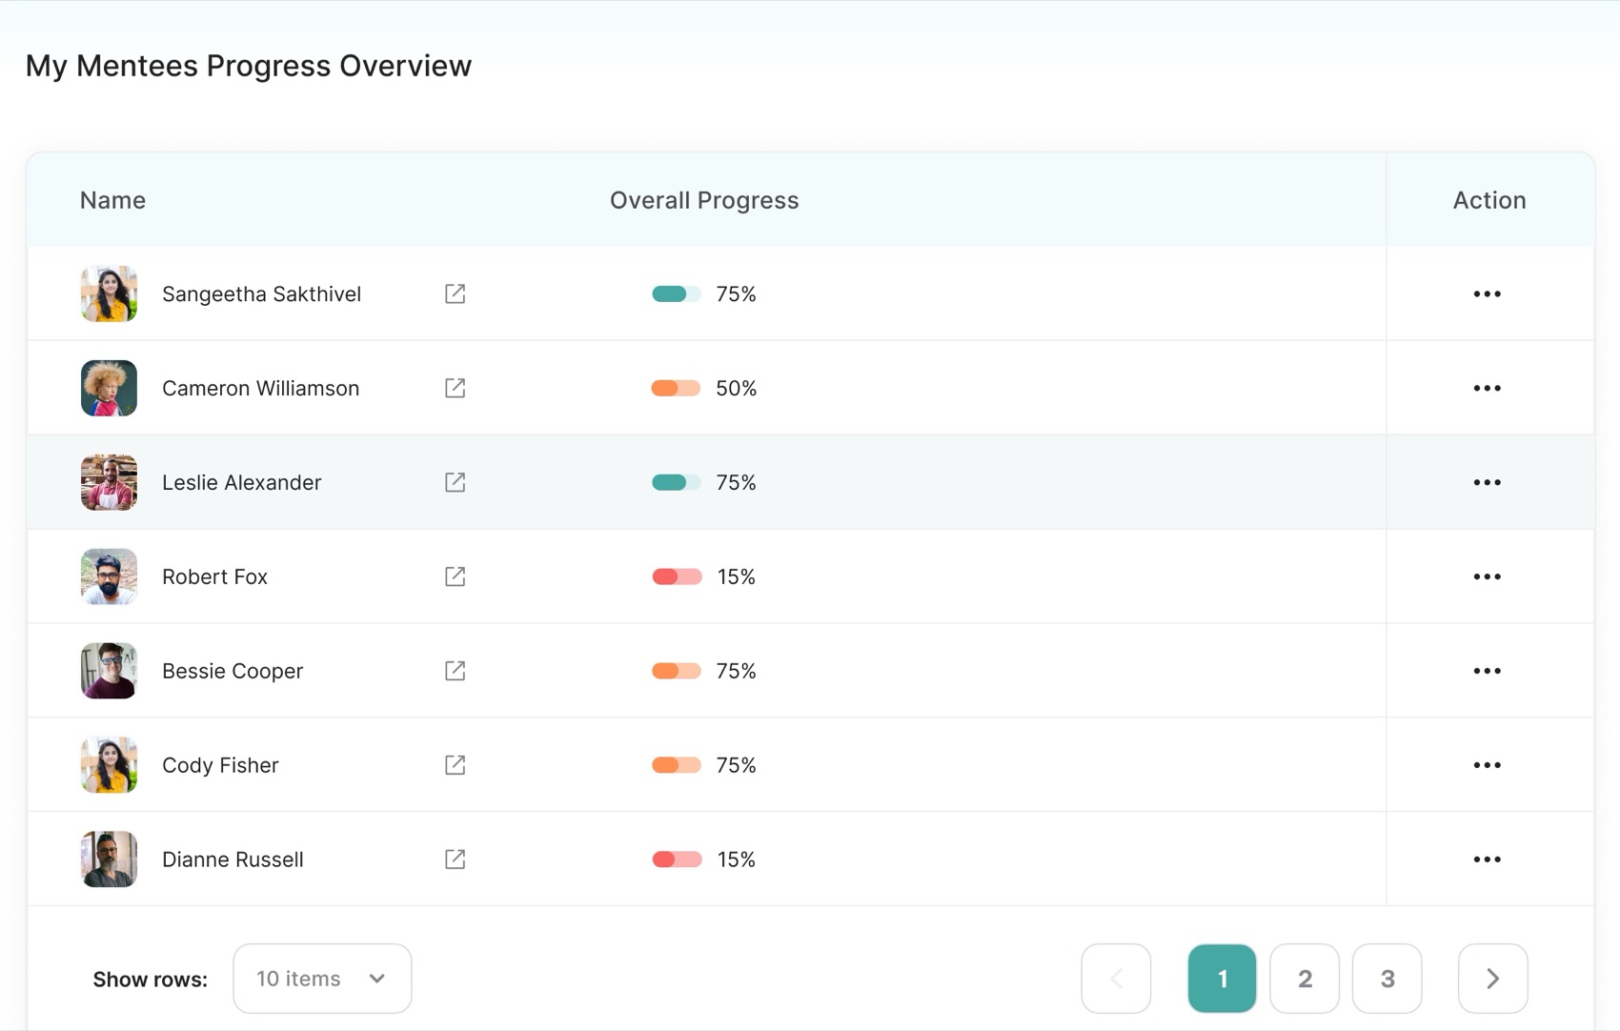Open the three-dot menu for Bessie Cooper
Screen dimensions: 1620x1031
pyautogui.click(x=1487, y=671)
